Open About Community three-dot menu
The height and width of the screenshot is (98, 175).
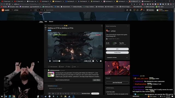pos(128,26)
